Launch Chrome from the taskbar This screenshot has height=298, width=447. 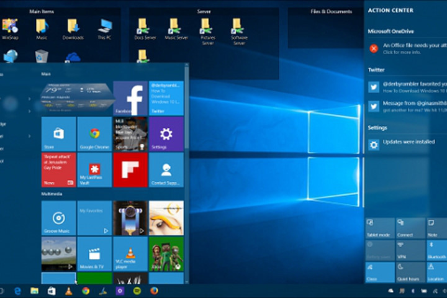click(x=86, y=291)
